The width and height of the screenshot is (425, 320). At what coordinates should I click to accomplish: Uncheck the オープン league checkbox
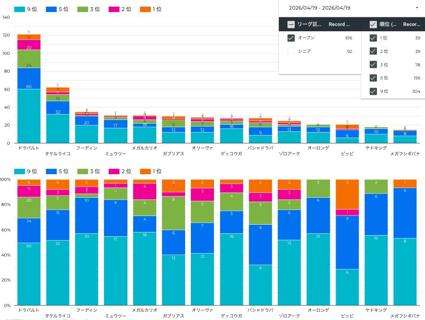(291, 38)
